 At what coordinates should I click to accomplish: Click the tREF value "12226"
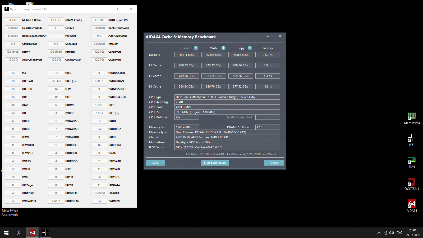click(99, 105)
